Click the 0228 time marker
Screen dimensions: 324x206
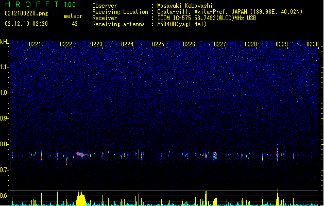251,44
